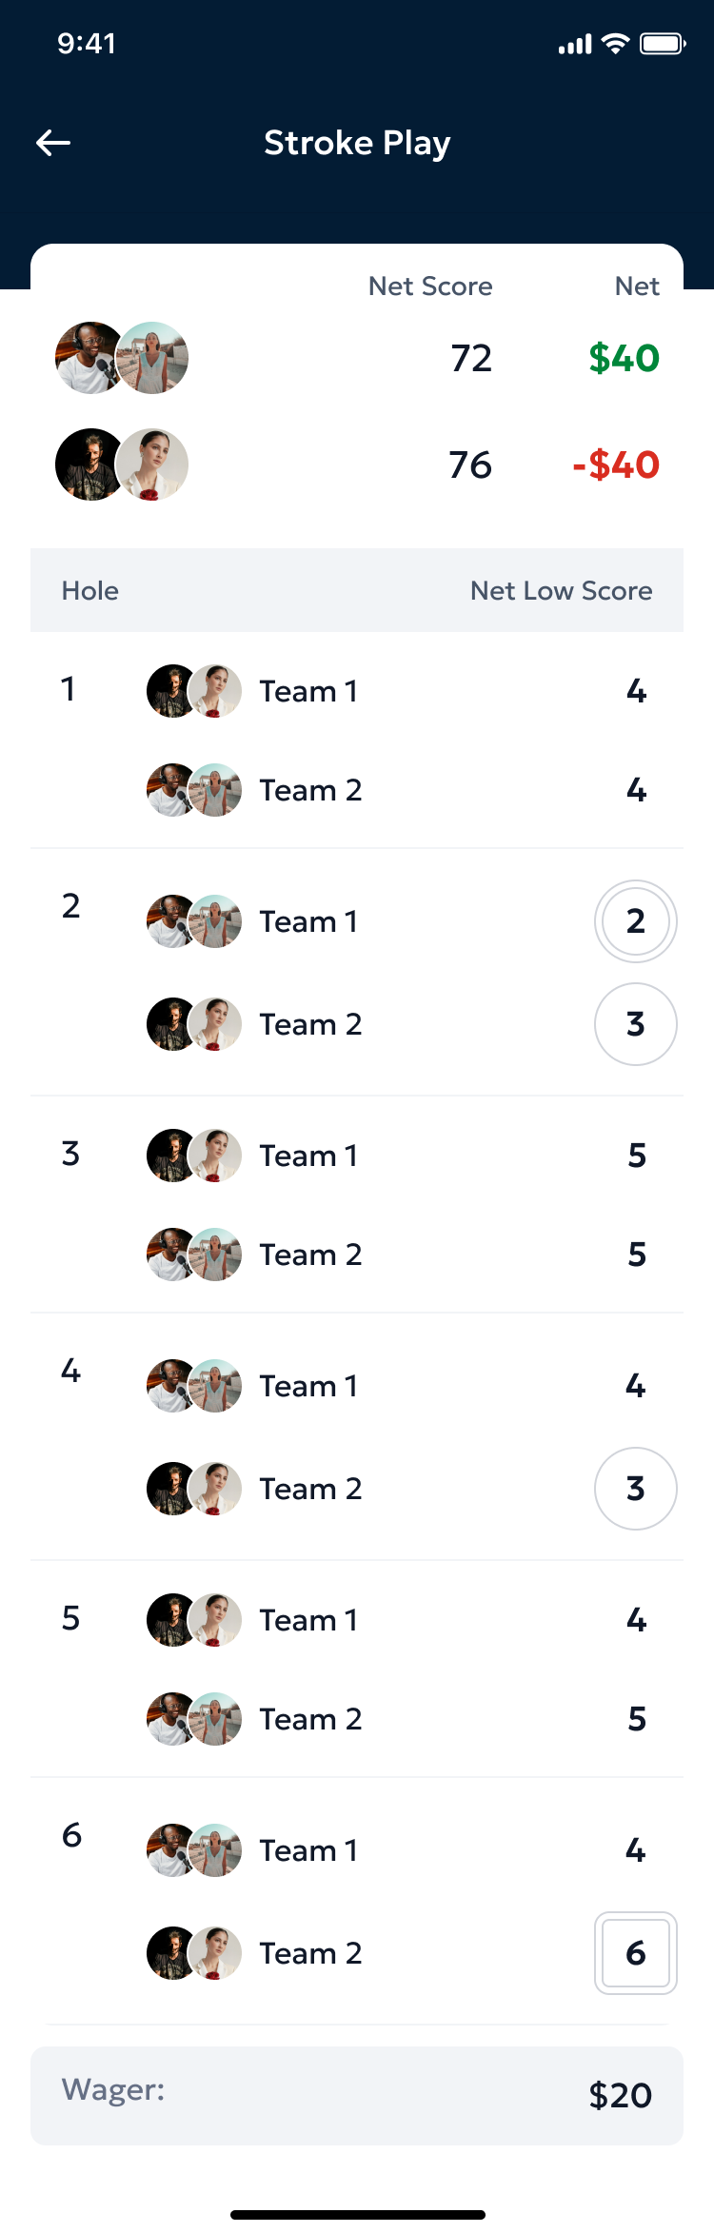Tap the red -$40 losing amount
The width and height of the screenshot is (714, 2233).
tap(617, 464)
